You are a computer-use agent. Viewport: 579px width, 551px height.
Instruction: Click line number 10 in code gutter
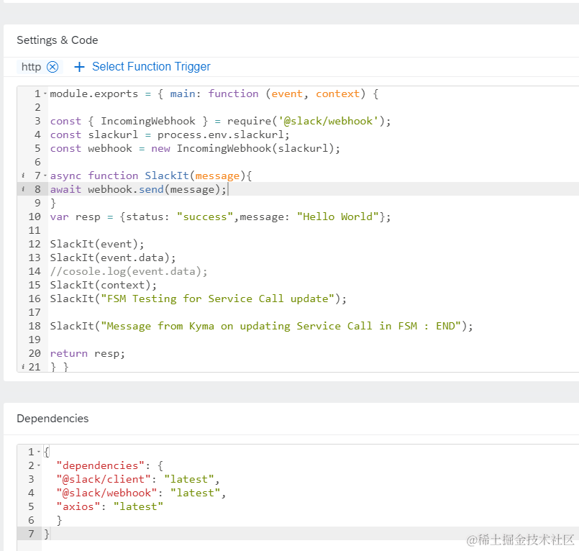35,217
